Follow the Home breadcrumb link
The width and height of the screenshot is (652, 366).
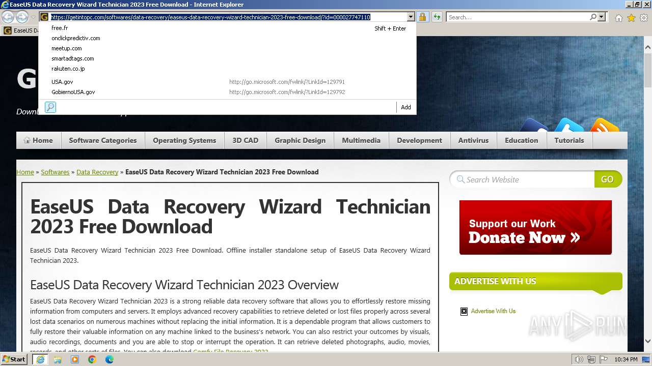[x=25, y=172]
